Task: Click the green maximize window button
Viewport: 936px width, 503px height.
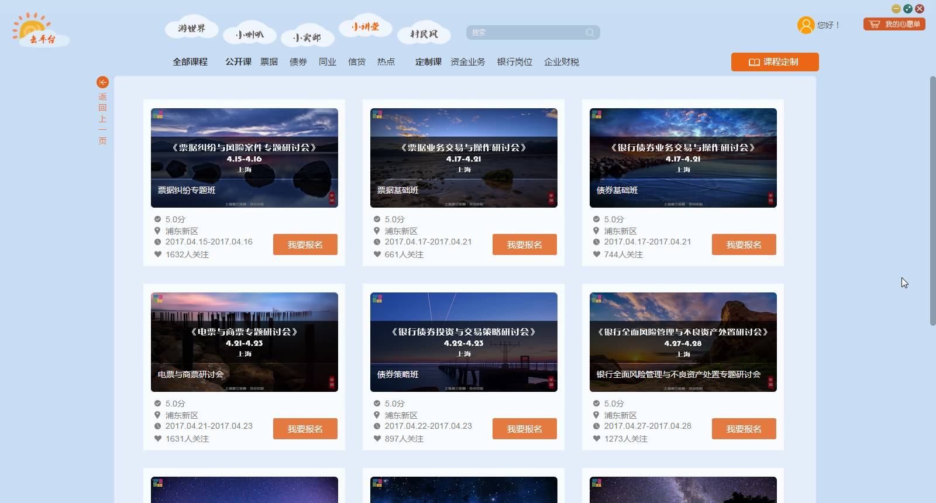Action: point(907,9)
